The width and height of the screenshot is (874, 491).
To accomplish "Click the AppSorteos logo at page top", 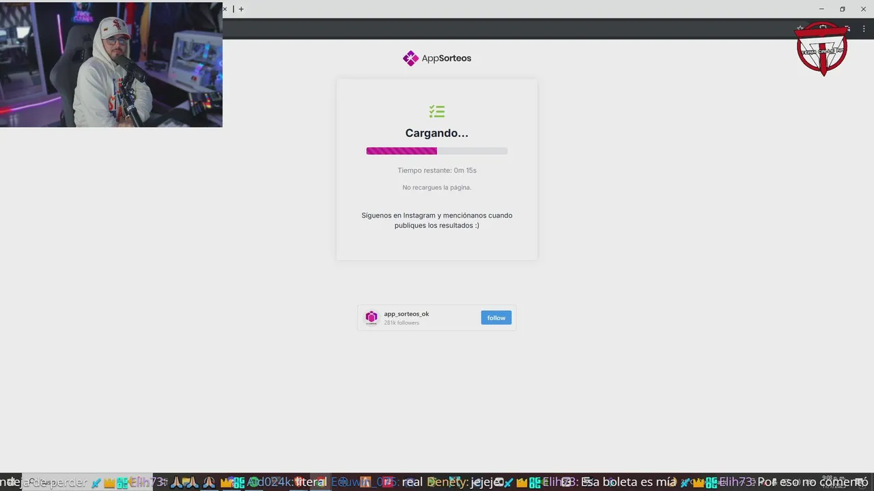I will (x=437, y=58).
